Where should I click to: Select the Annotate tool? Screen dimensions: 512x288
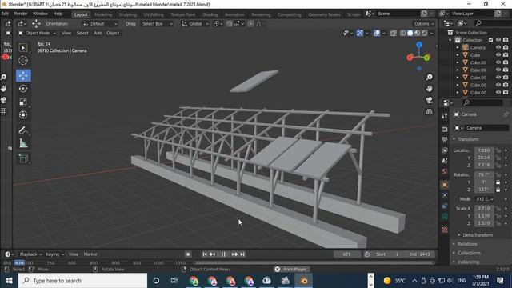23,130
